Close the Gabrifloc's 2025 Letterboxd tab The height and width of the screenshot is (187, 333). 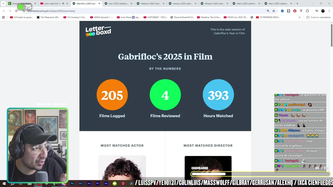pos(99,4)
